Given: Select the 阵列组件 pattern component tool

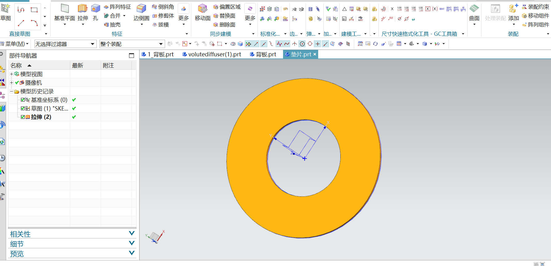Looking at the screenshot, I should pyautogui.click(x=536, y=25).
